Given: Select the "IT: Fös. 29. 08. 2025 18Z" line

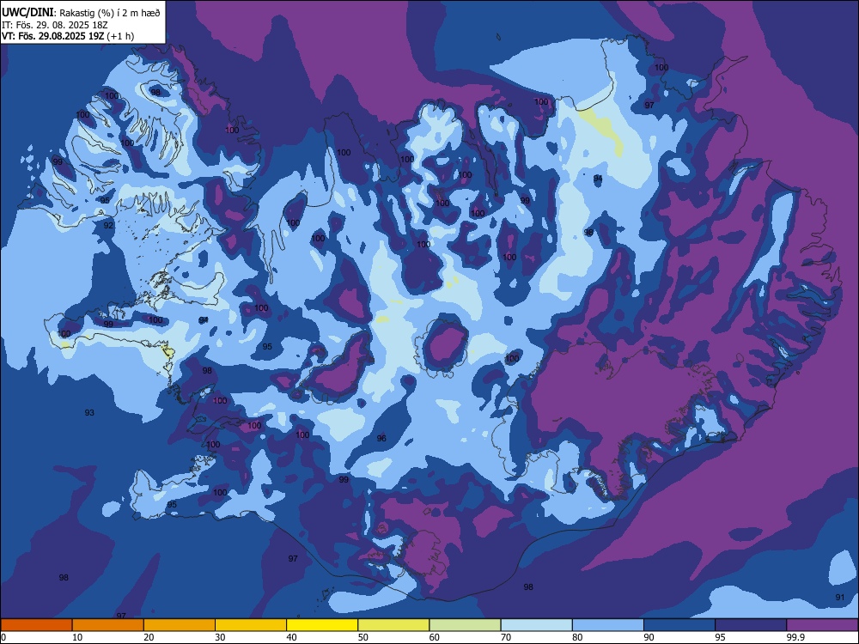Looking at the screenshot, I should 55,25.
